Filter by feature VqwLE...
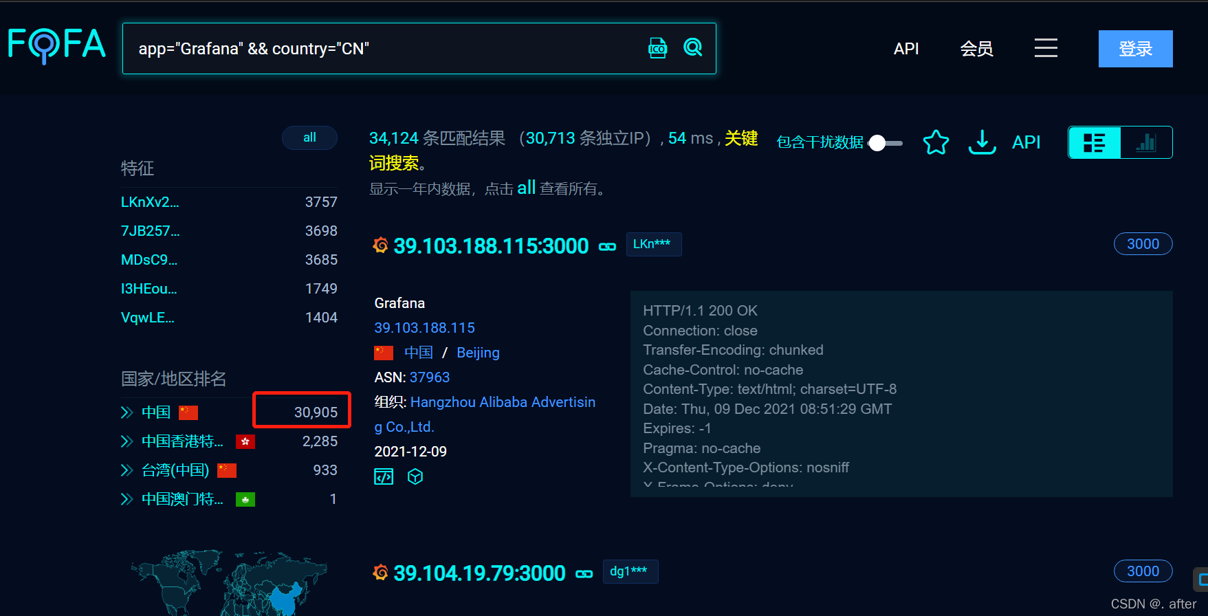 pyautogui.click(x=148, y=318)
